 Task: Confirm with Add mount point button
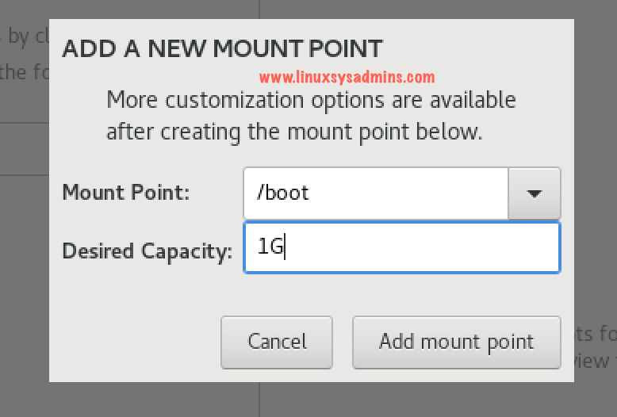click(x=456, y=342)
